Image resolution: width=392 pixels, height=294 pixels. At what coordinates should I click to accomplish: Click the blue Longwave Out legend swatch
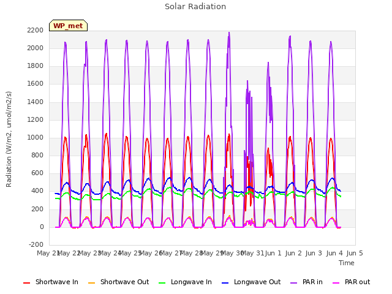225,283
